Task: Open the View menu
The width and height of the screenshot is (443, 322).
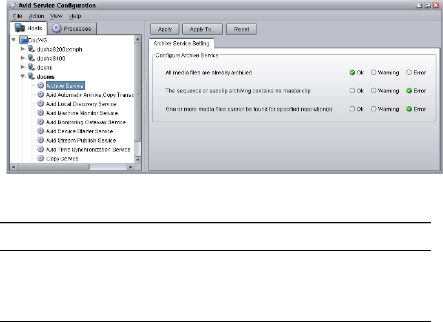Action: click(56, 16)
